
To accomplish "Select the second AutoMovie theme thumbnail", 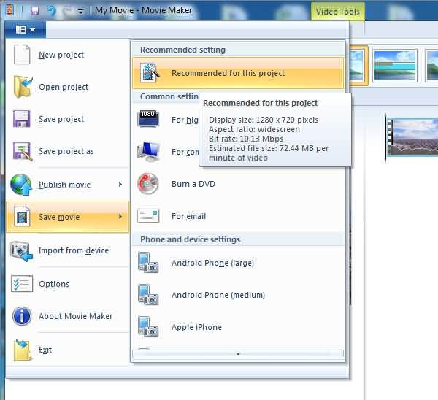I will coord(395,66).
